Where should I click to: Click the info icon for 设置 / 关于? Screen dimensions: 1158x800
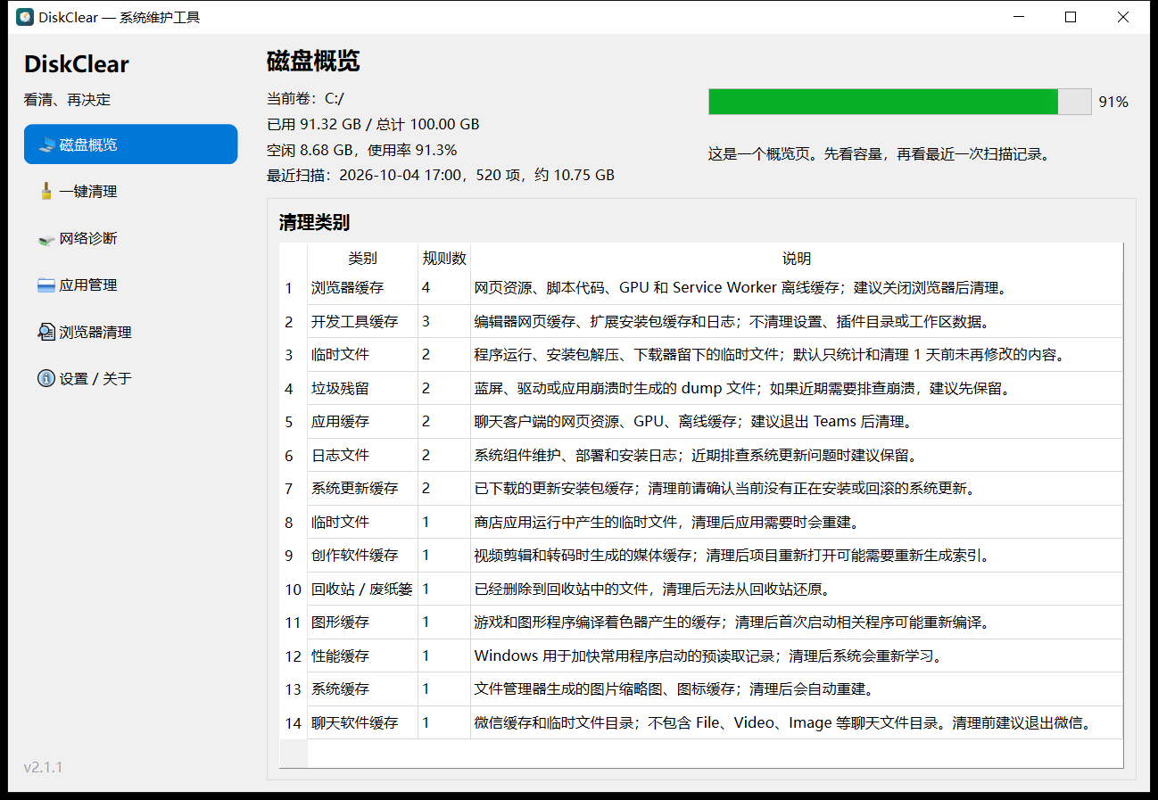(46, 379)
